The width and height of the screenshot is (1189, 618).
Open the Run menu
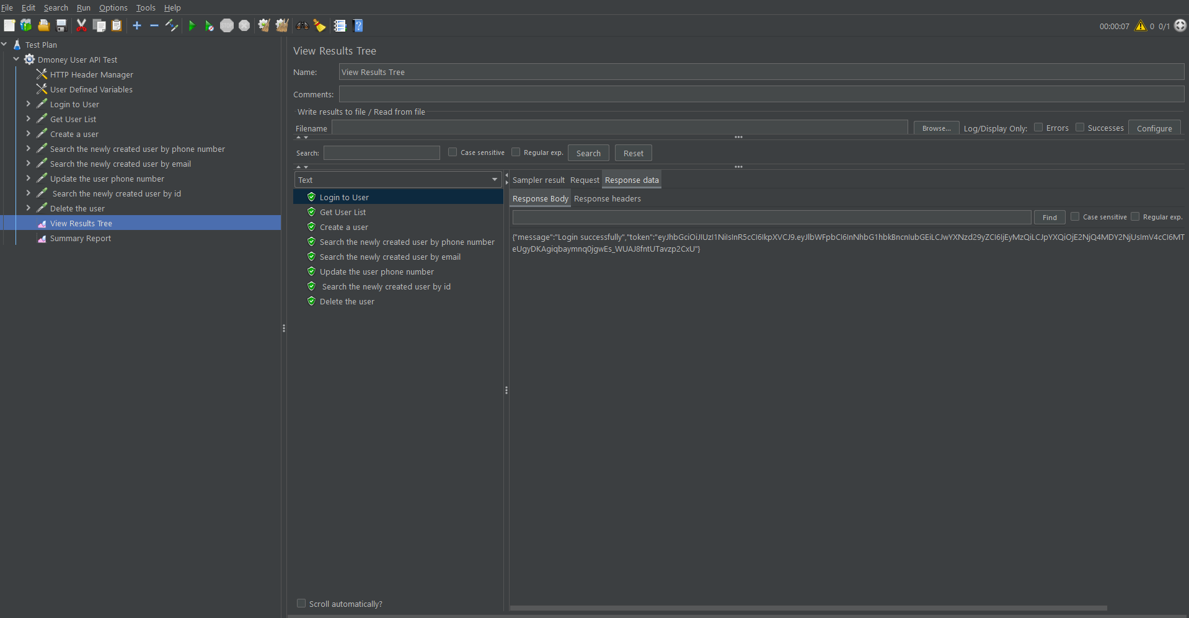84,7
